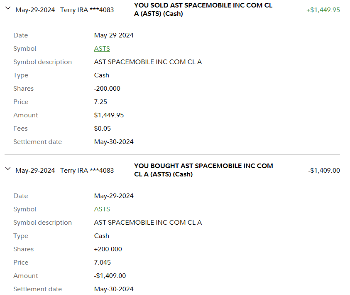The image size is (350, 295).
Task: Click Terry IRA account in bought transaction header
Action: [x=87, y=170]
